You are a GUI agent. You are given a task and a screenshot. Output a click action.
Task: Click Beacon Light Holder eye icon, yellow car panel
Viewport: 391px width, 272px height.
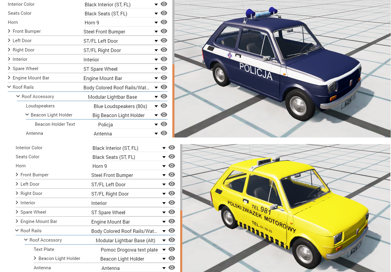172,258
